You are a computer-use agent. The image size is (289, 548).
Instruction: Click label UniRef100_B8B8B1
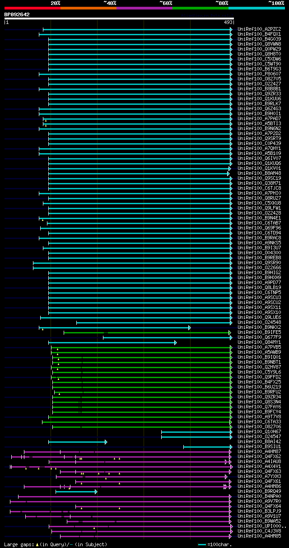(x=259, y=89)
